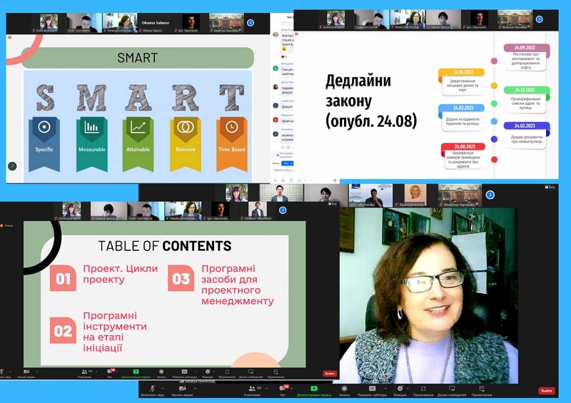571x403 pixels.
Task: Click the 24.02.2023 light blue timeline label
Action: point(463,108)
